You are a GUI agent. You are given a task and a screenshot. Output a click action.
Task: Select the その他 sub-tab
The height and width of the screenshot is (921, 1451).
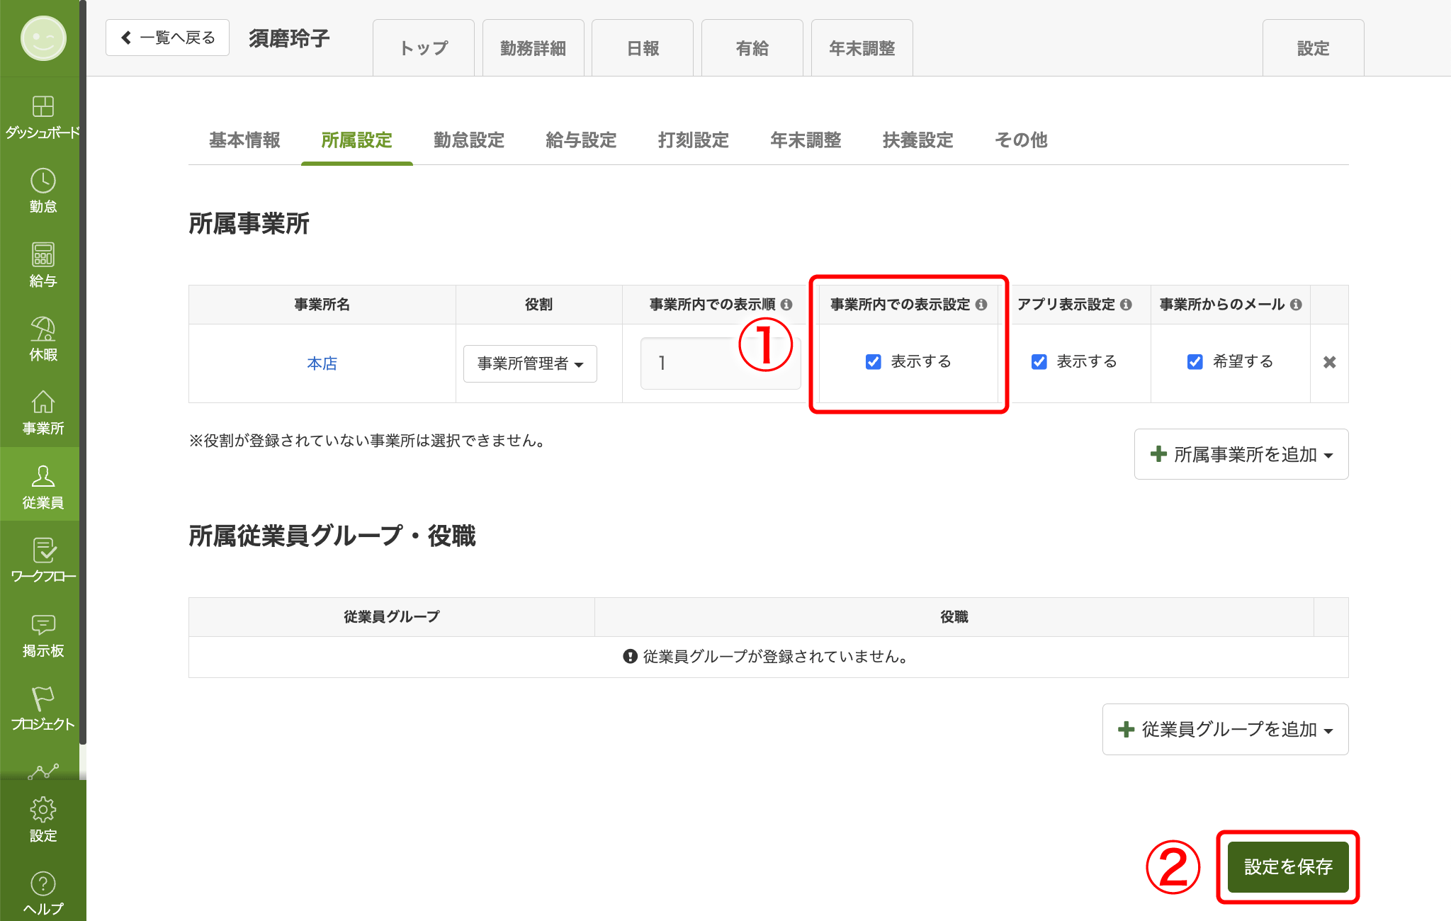point(1021,140)
